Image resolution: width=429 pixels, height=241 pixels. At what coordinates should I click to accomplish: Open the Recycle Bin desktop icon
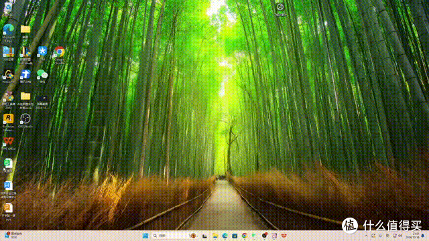8,7
